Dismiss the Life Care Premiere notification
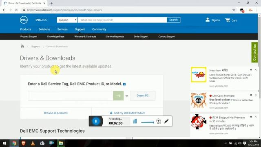Screen dimensions: 261x147 [x=256, y=95]
